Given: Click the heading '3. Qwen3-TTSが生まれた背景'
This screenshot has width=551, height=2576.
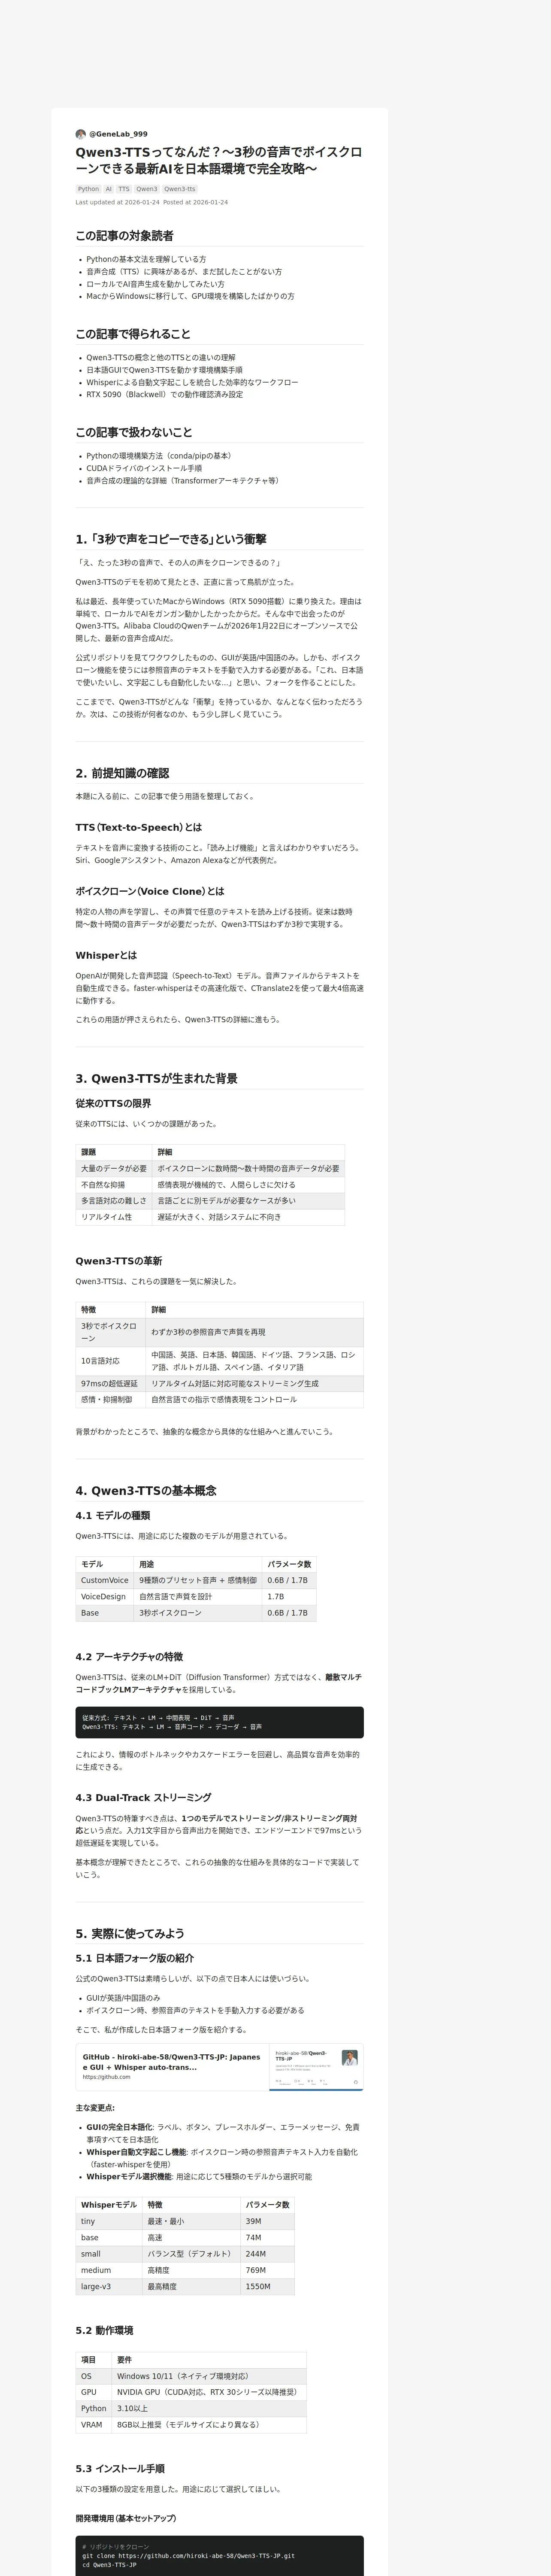Looking at the screenshot, I should tap(156, 1078).
